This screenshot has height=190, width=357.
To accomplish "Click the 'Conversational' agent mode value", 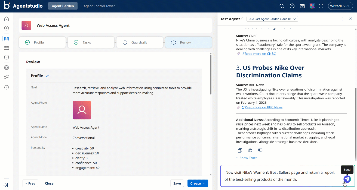I will point(84,138).
